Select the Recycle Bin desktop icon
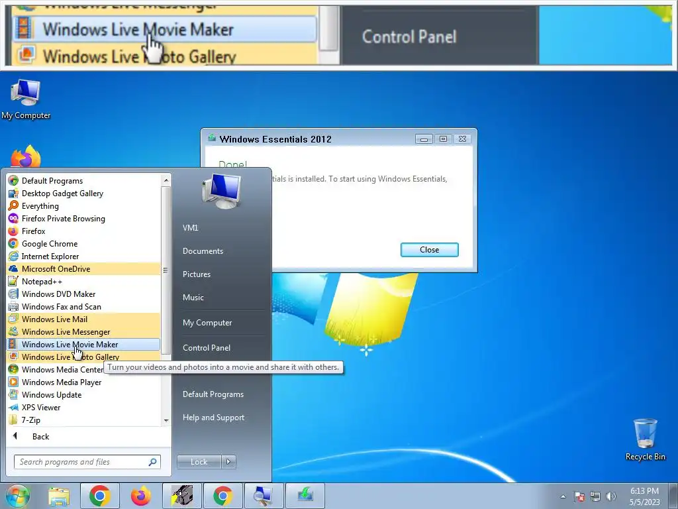 pos(645,440)
